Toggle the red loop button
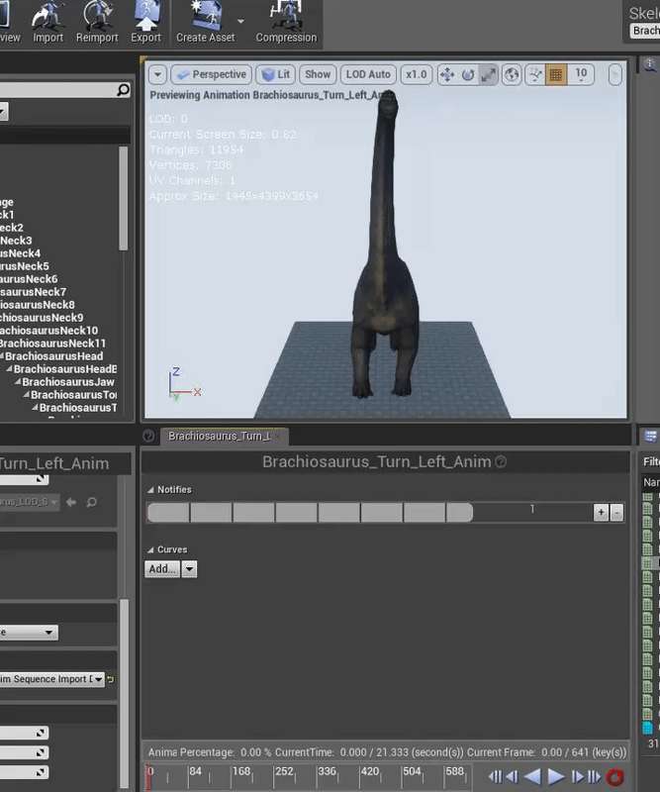This screenshot has width=660, height=792. (x=614, y=777)
